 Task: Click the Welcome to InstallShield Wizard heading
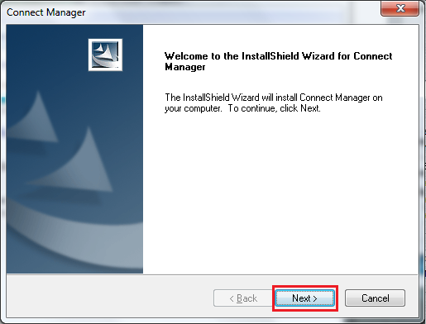[x=279, y=61]
